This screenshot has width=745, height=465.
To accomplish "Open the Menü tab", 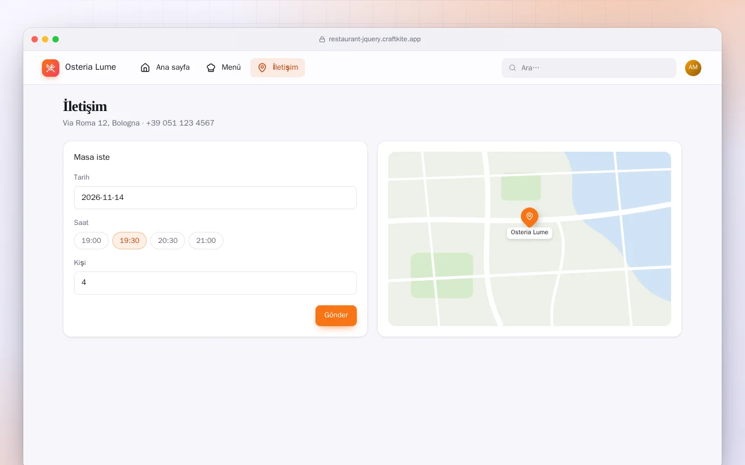I will (223, 67).
